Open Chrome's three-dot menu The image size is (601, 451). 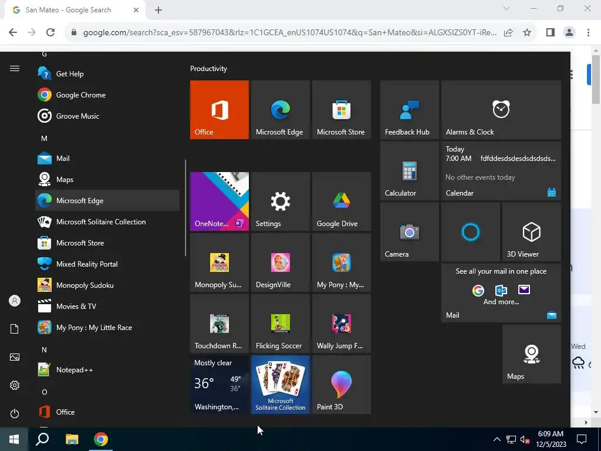pos(588,32)
